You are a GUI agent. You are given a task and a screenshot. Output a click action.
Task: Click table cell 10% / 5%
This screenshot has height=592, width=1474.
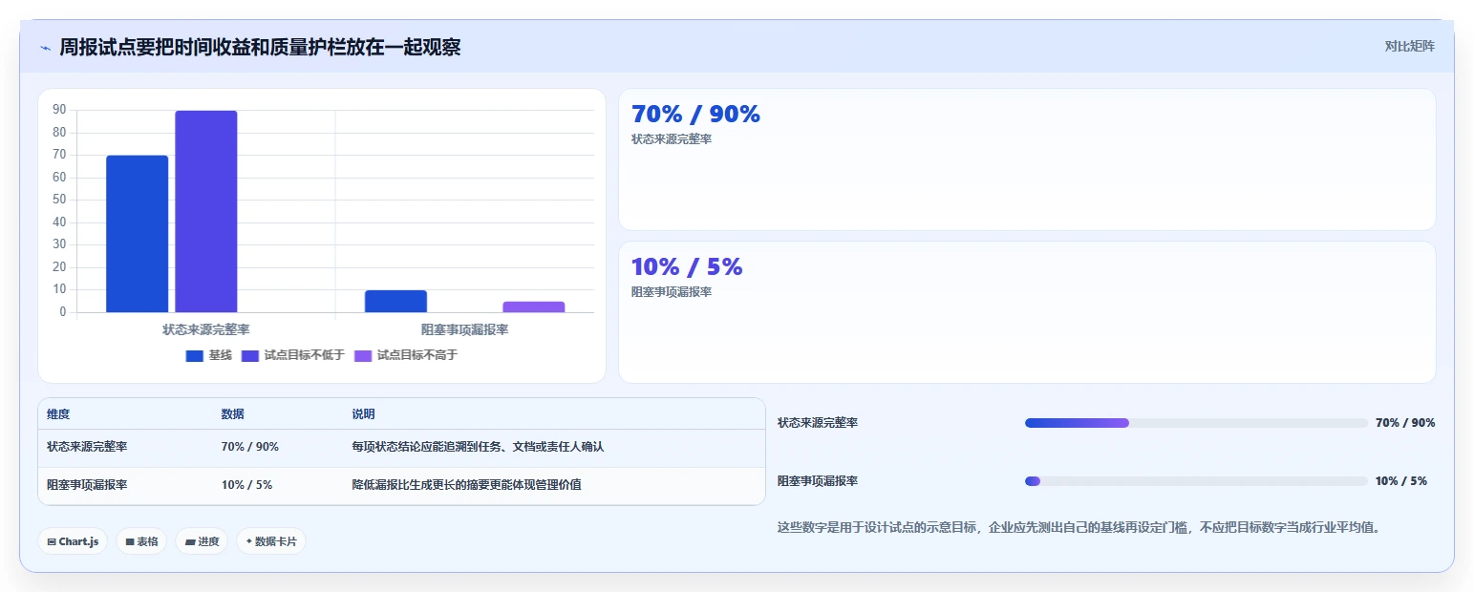(246, 485)
